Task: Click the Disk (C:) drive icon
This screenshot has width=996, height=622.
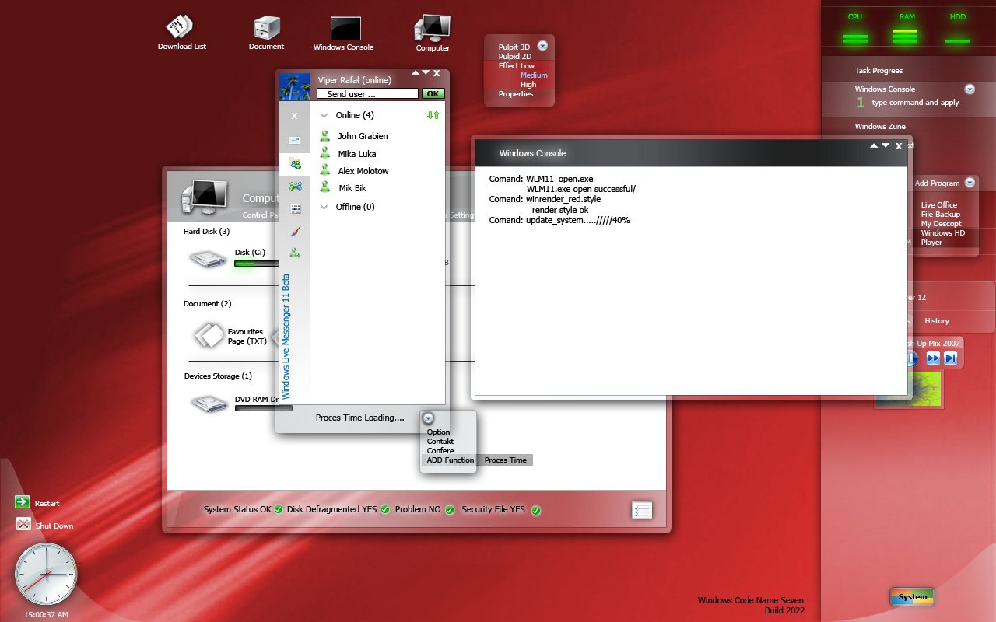Action: tap(208, 258)
